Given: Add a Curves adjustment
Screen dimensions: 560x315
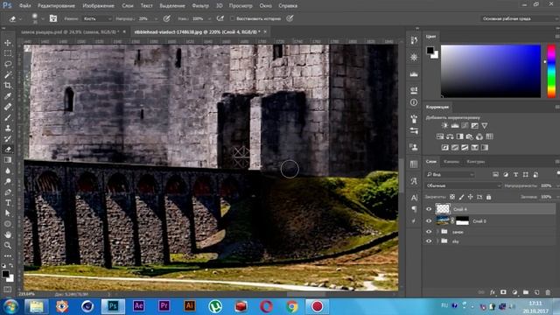Looking at the screenshot, I should tap(465, 126).
